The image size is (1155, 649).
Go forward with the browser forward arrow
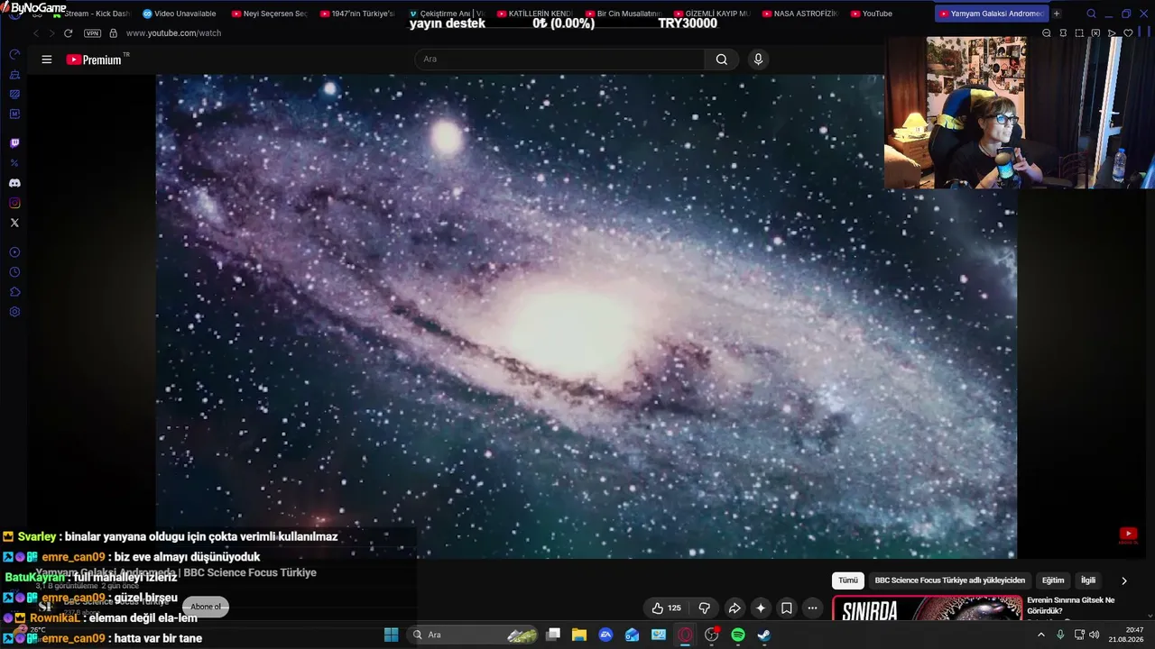coord(51,33)
